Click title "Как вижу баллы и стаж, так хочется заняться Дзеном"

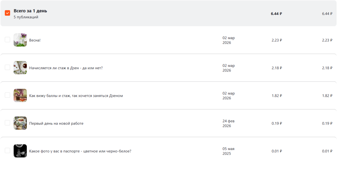tap(76, 96)
